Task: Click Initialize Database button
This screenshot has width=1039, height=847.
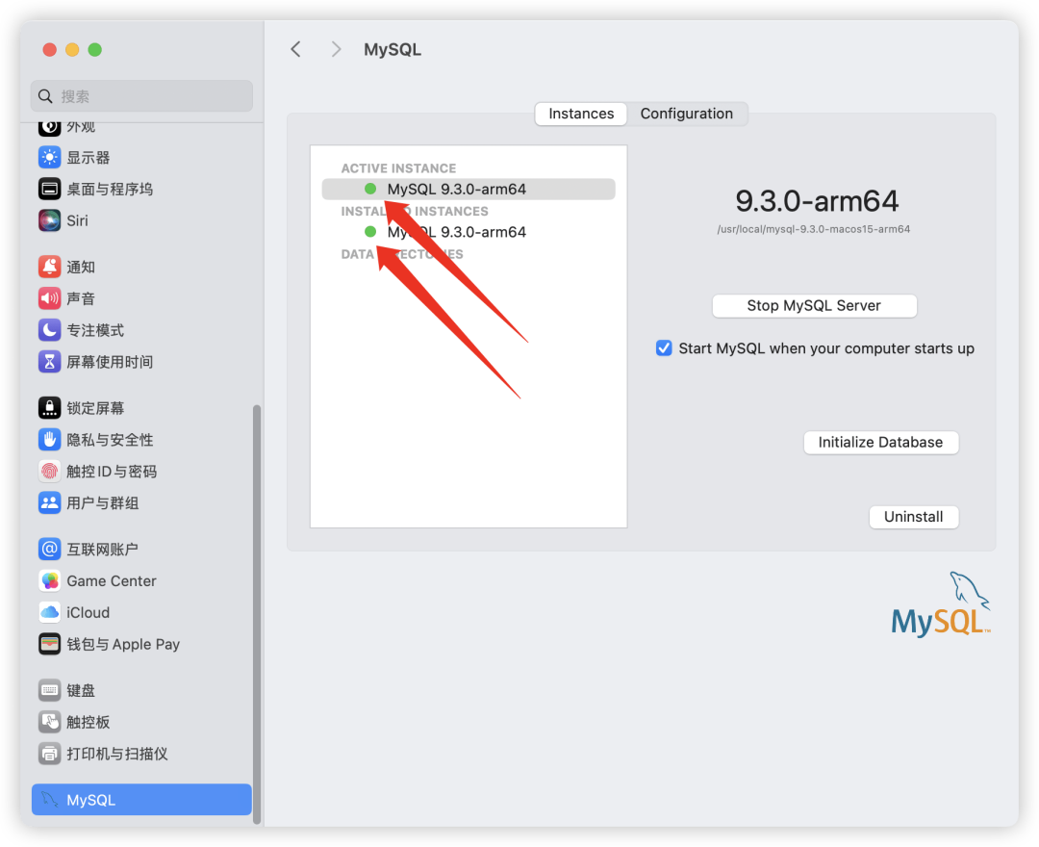Action: point(880,442)
